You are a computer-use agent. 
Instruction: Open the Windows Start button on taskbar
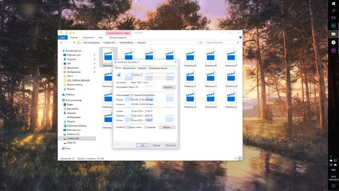click(x=333, y=4)
